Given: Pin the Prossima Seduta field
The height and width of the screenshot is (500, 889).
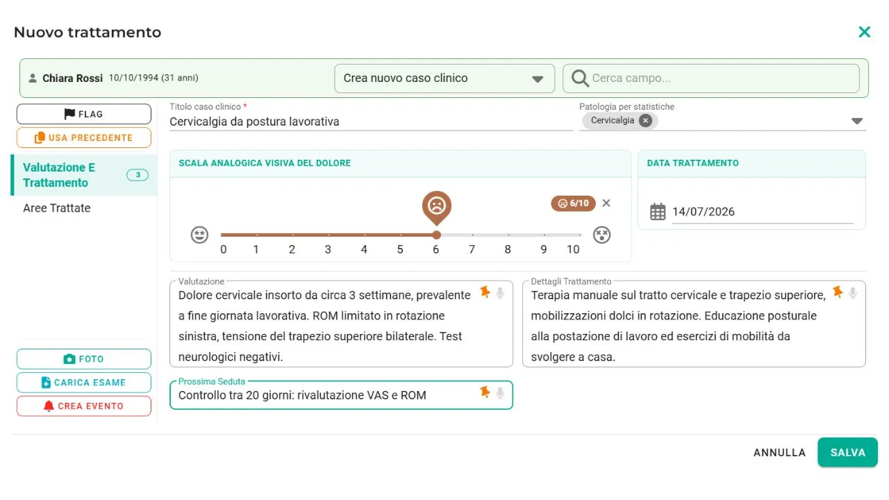Looking at the screenshot, I should tap(485, 392).
